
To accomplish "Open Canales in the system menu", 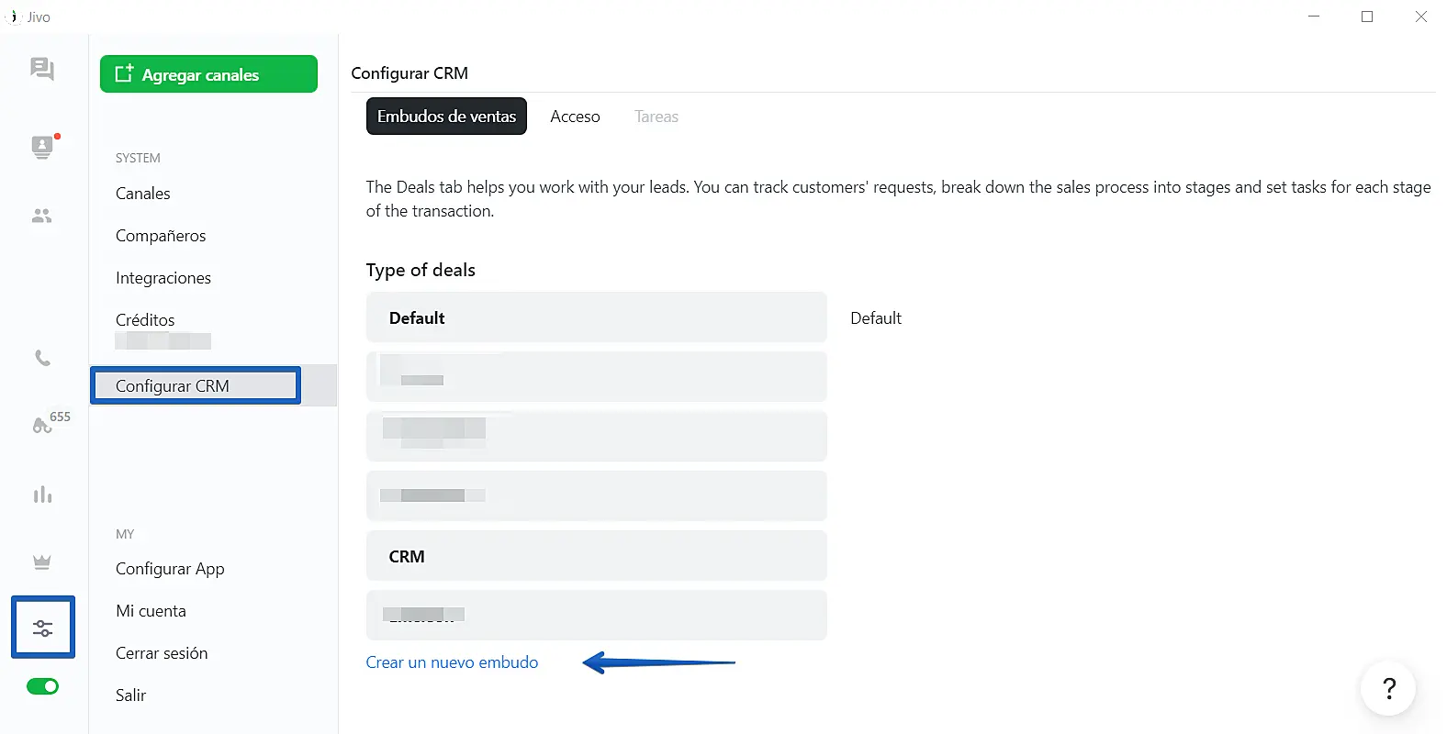I will 143,194.
